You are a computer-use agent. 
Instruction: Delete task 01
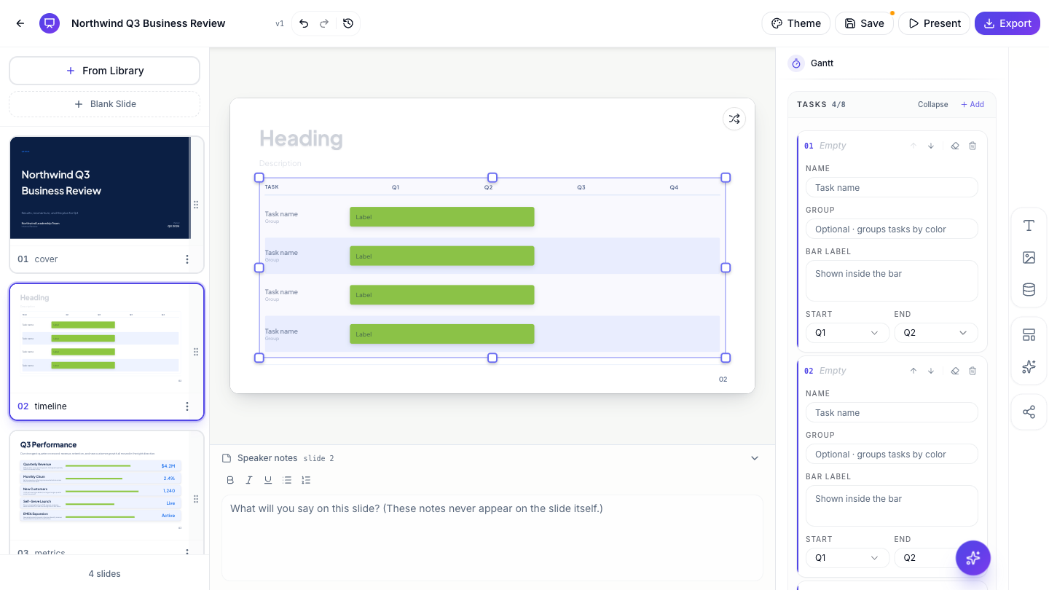973,146
